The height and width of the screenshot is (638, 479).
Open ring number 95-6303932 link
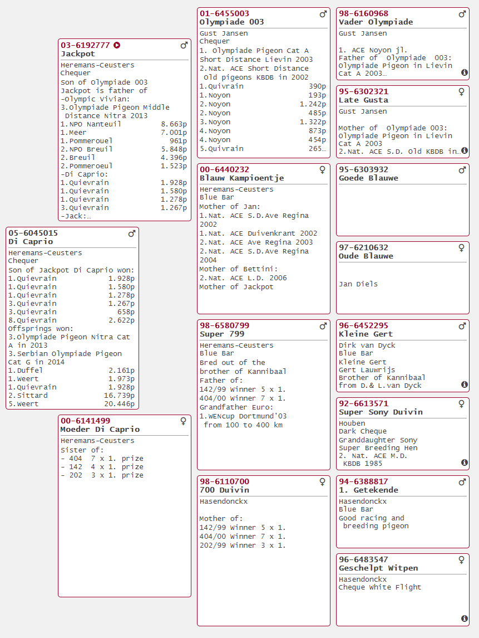coord(364,169)
